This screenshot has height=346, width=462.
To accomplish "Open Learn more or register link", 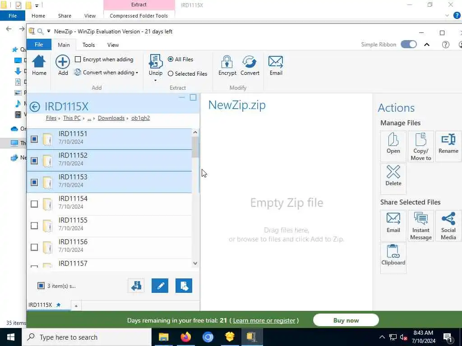I will (264, 320).
